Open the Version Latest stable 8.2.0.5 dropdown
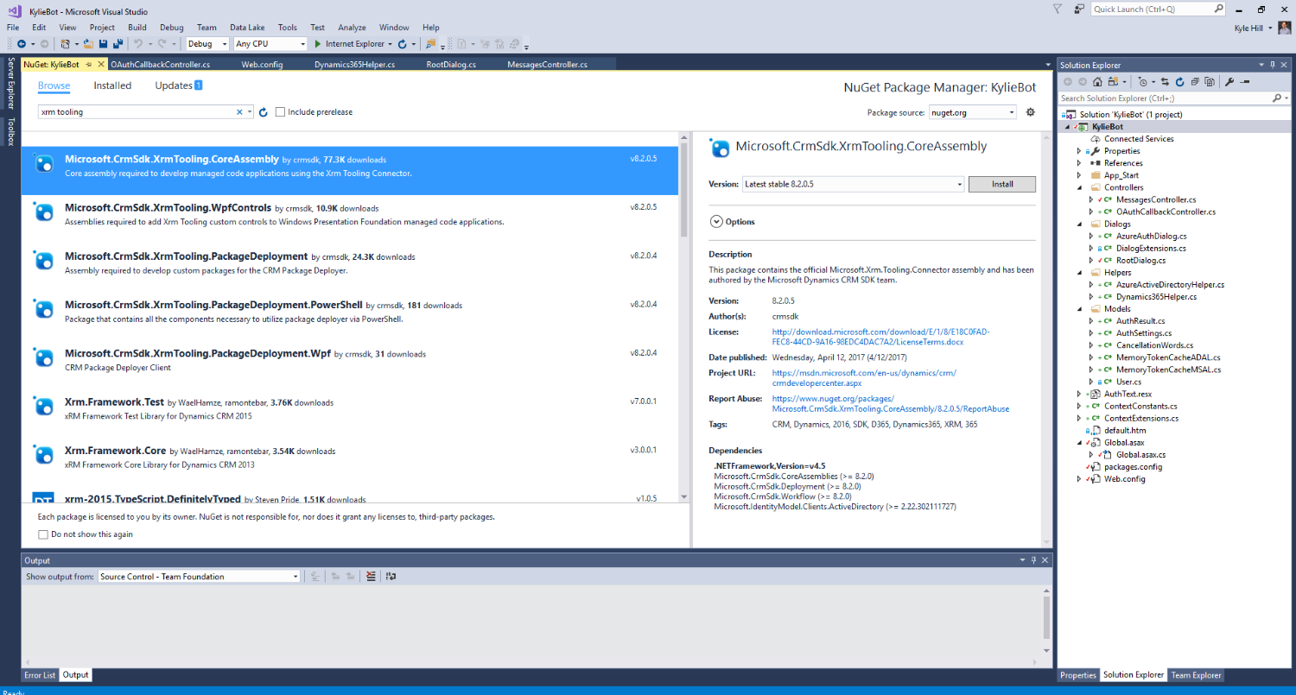This screenshot has height=695, width=1296. click(853, 184)
